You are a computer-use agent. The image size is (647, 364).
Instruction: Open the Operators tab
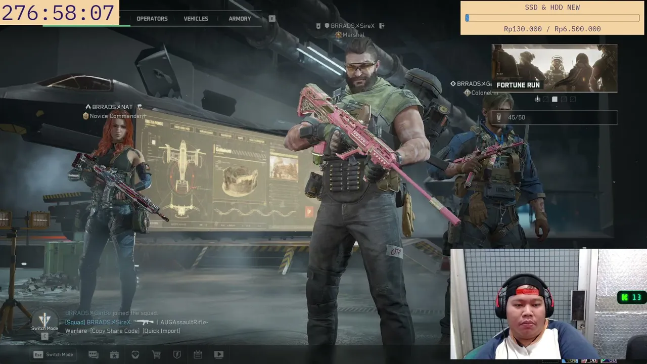pos(152,19)
